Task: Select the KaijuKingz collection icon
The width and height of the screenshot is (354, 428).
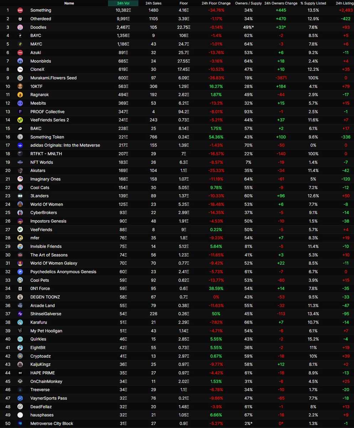Action: [x=20, y=365]
